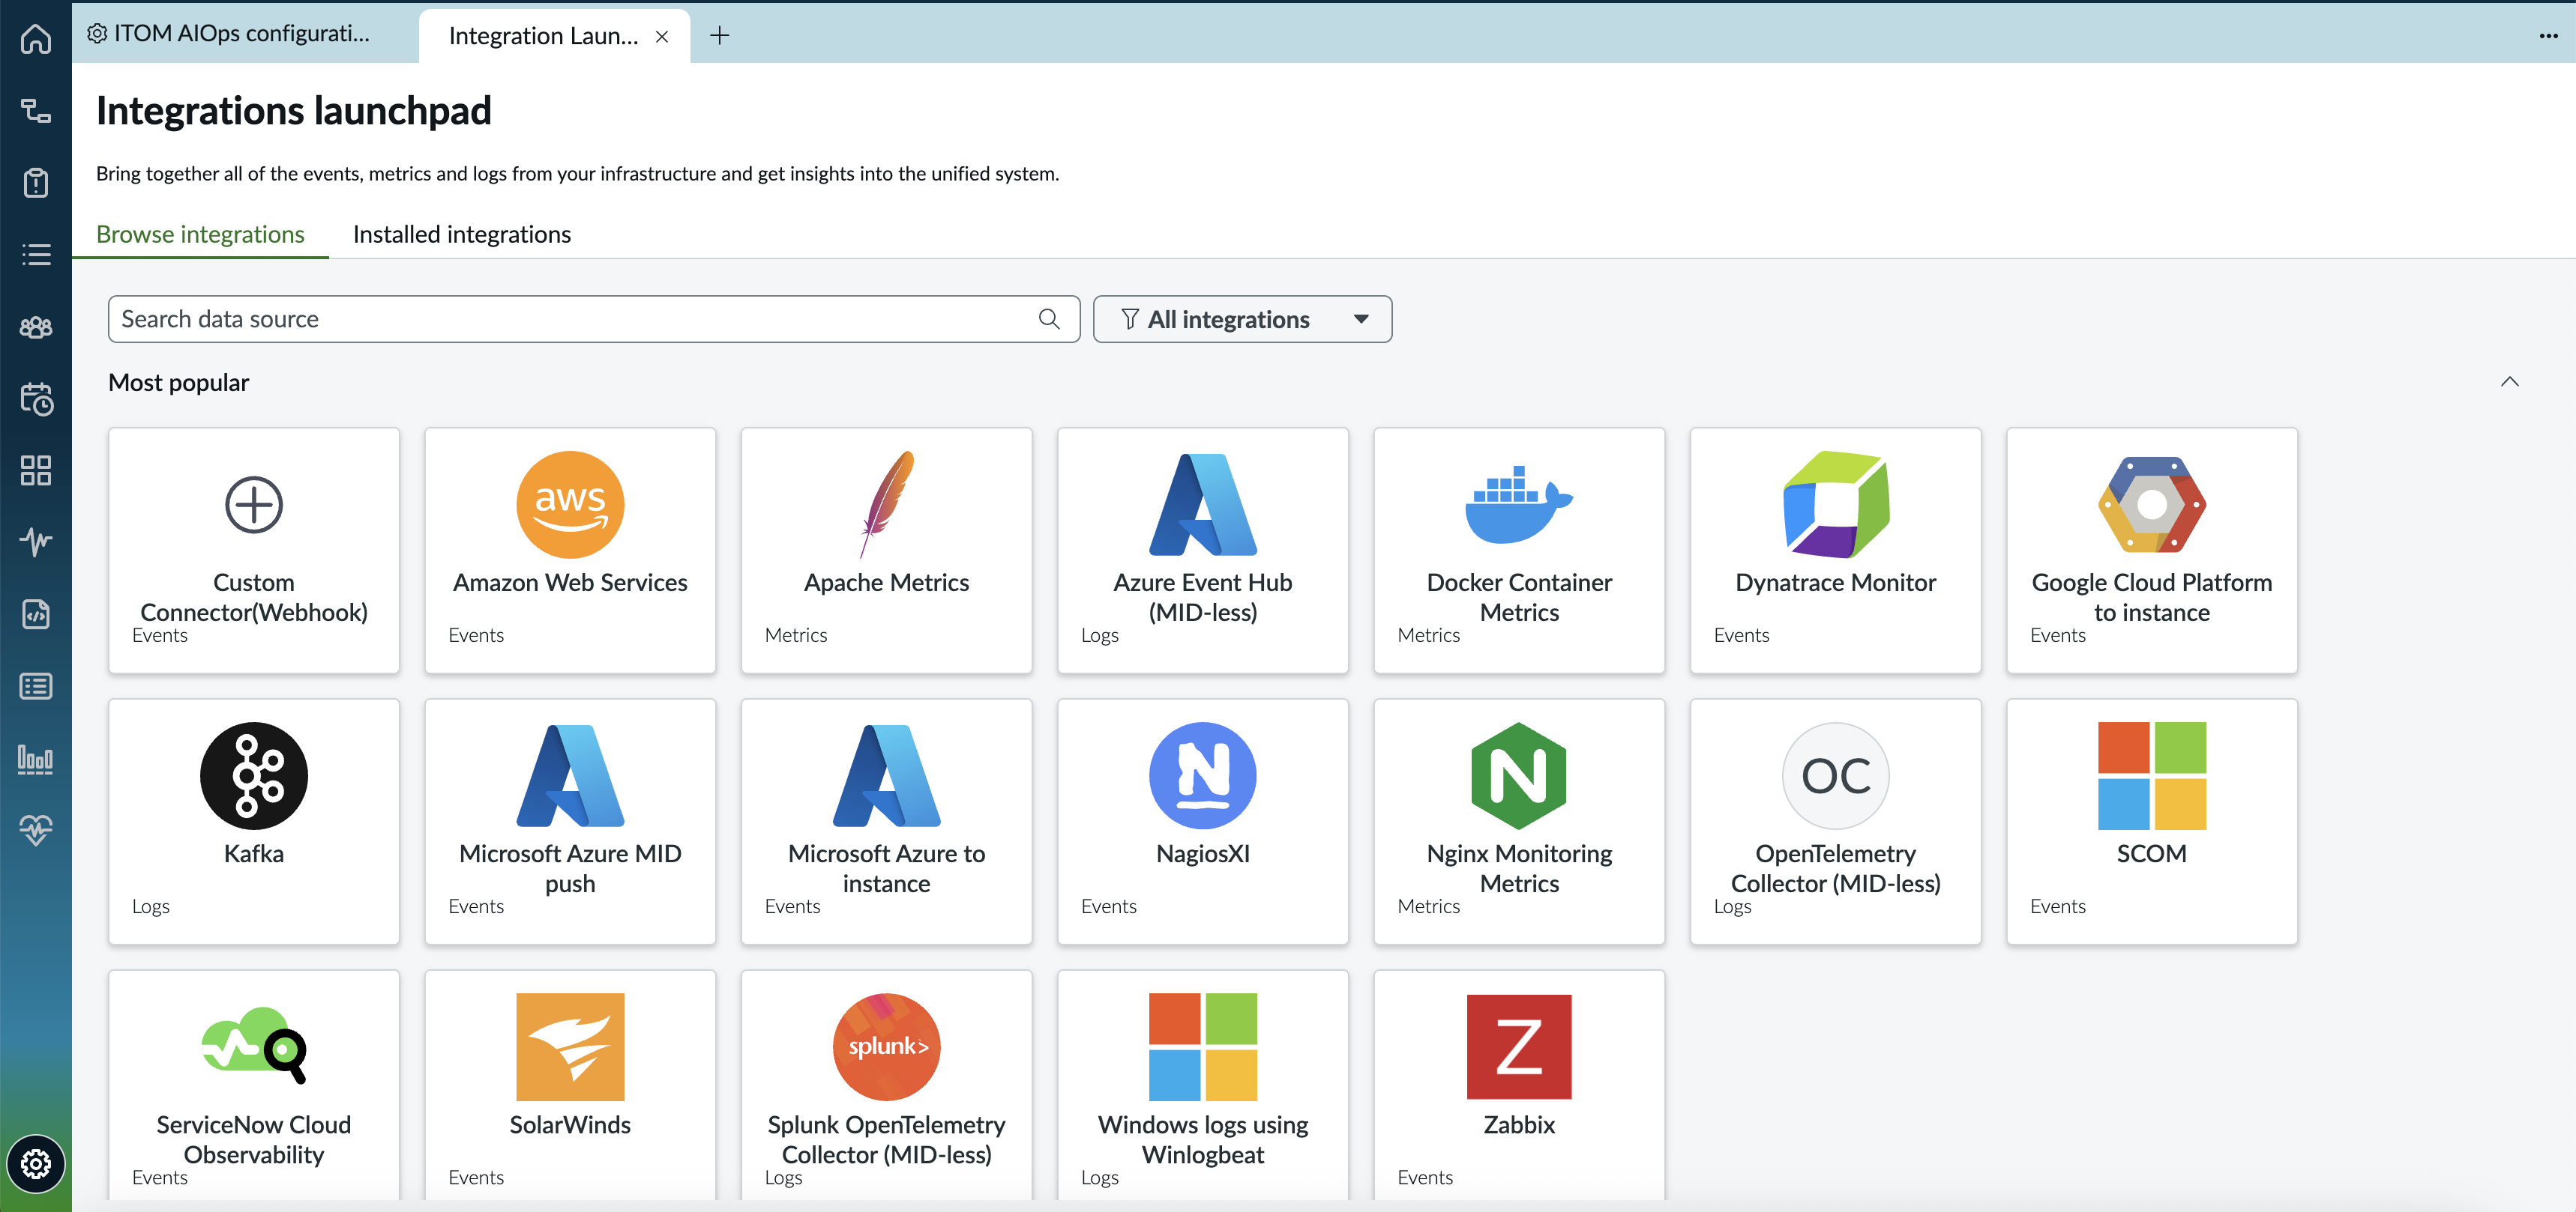Click Google Cloud Platform hexagon icon
Screen dimensions: 2576x1212
coord(2152,505)
